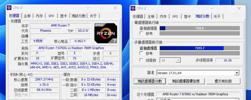251x100 pixels.
Task: Enable 參考 checkbox under multi-thread section
Action: (141, 53)
